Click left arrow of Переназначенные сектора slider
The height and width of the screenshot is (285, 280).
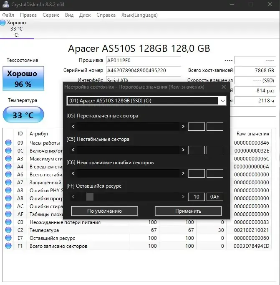[73, 126]
